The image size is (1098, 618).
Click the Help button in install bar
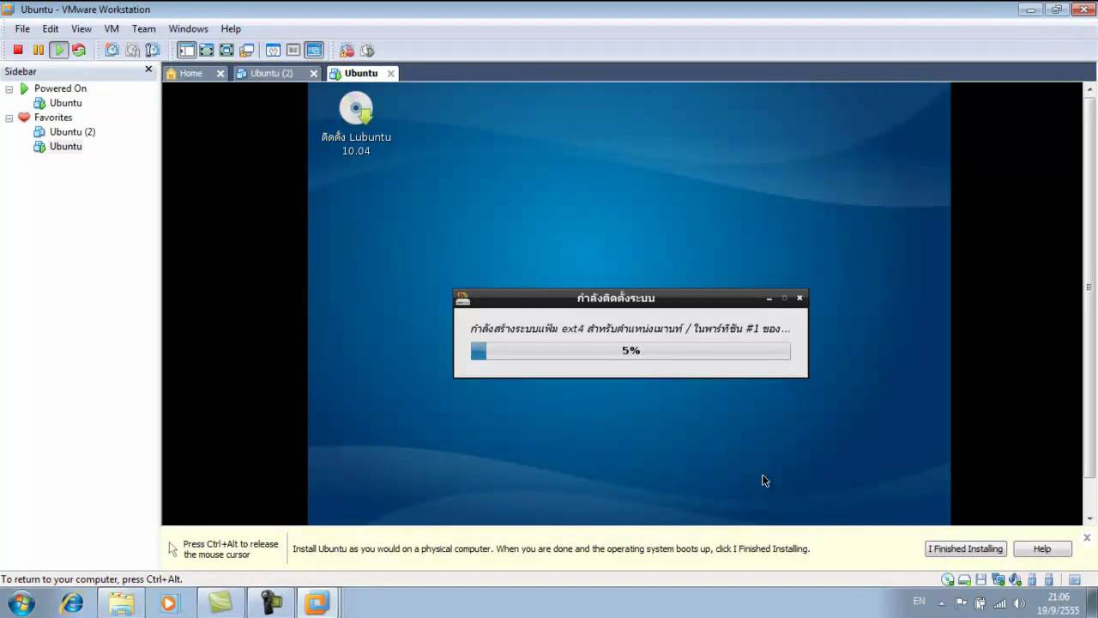[x=1041, y=549]
